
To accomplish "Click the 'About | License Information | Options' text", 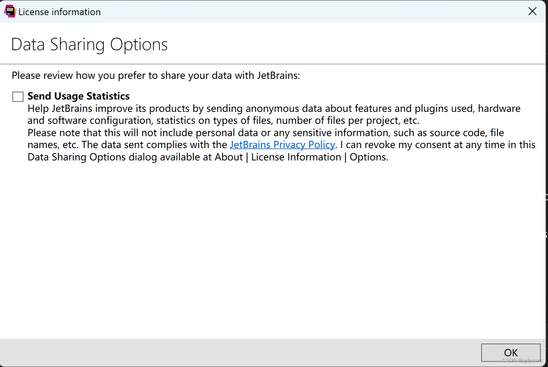I will pyautogui.click(x=301, y=157).
